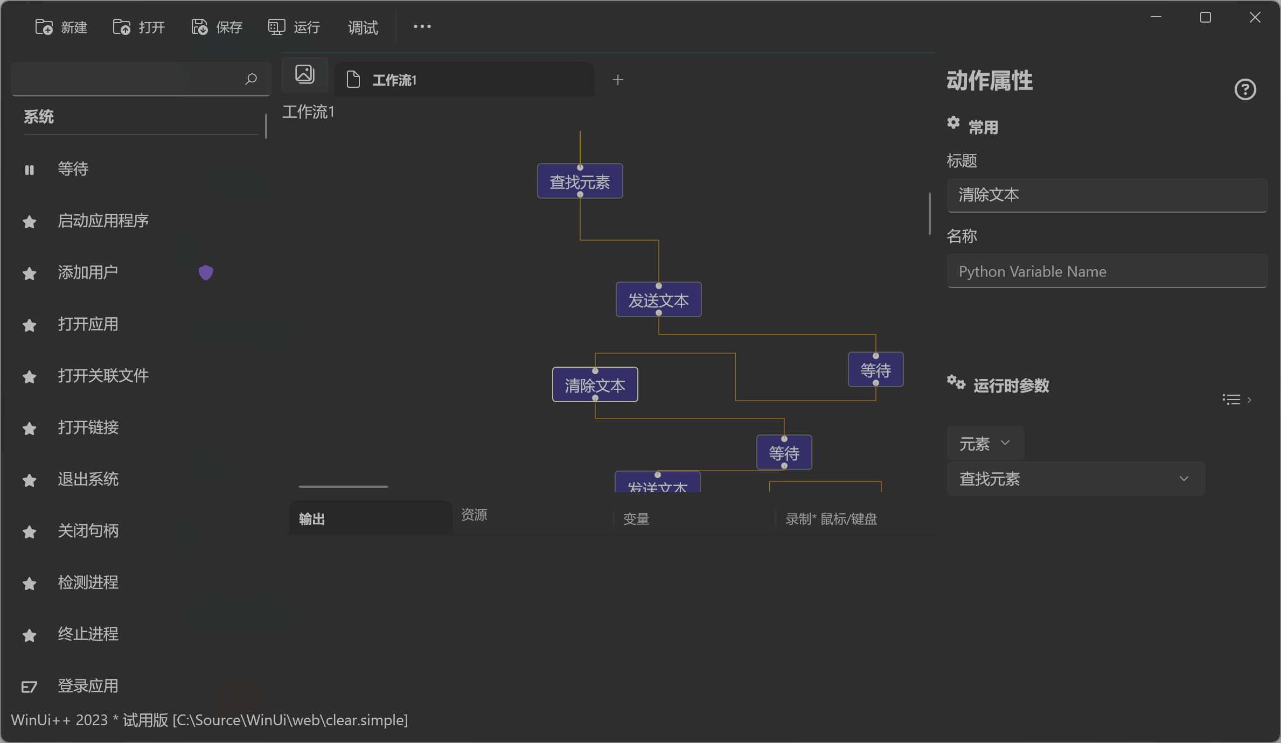This screenshot has width=1281, height=743.
Task: Click the horizontal scrollbar under the canvas
Action: (x=343, y=487)
